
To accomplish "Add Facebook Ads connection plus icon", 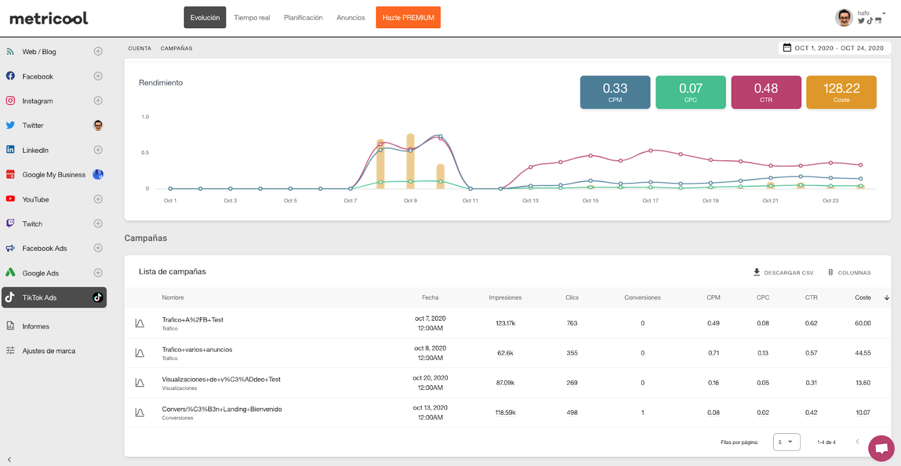I will pyautogui.click(x=98, y=248).
